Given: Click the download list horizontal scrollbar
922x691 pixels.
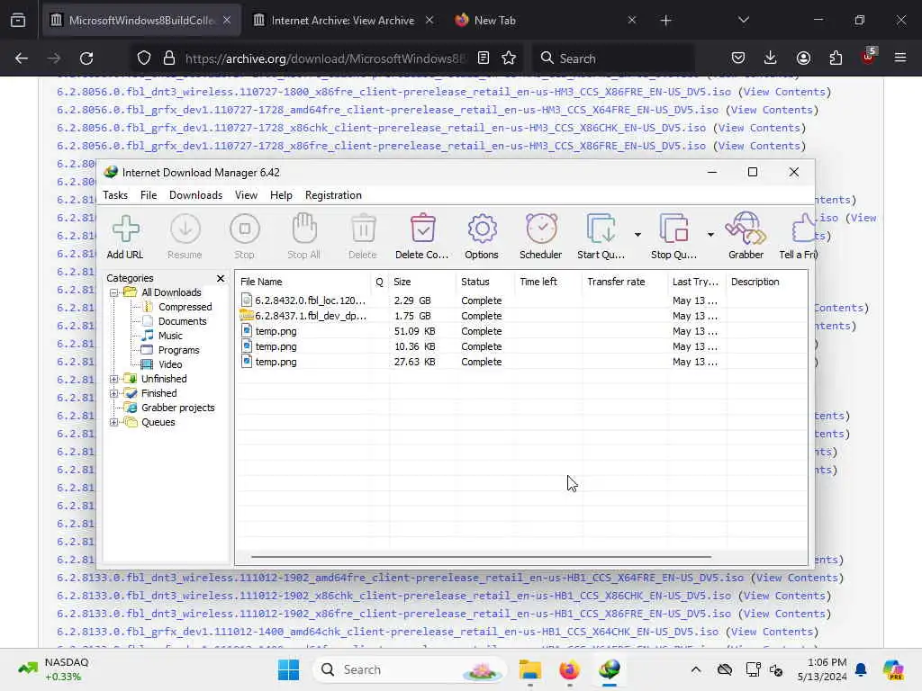Looking at the screenshot, I should [x=481, y=556].
